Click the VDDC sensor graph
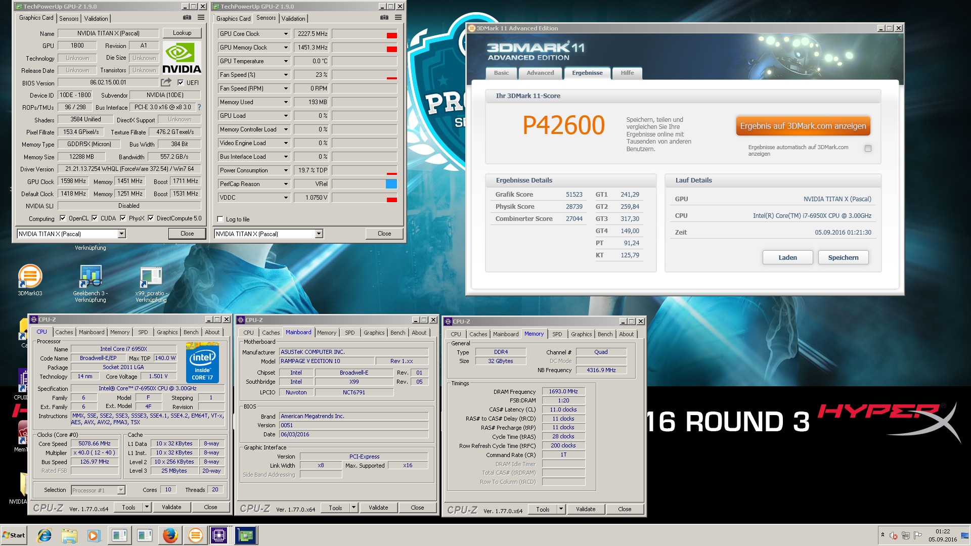Viewport: 971px width, 546px height. coord(364,198)
